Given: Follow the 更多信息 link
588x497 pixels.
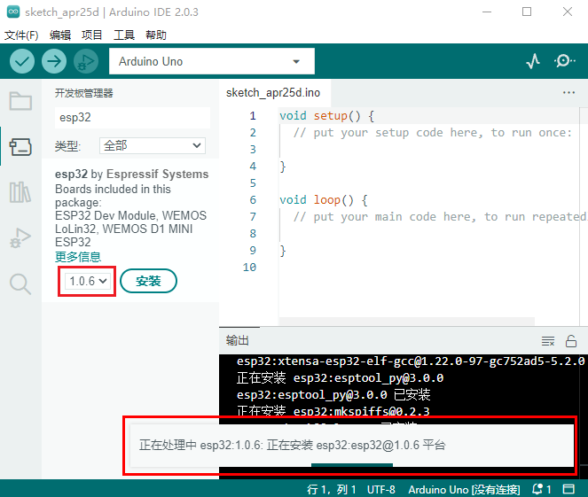Looking at the screenshot, I should pyautogui.click(x=78, y=256).
